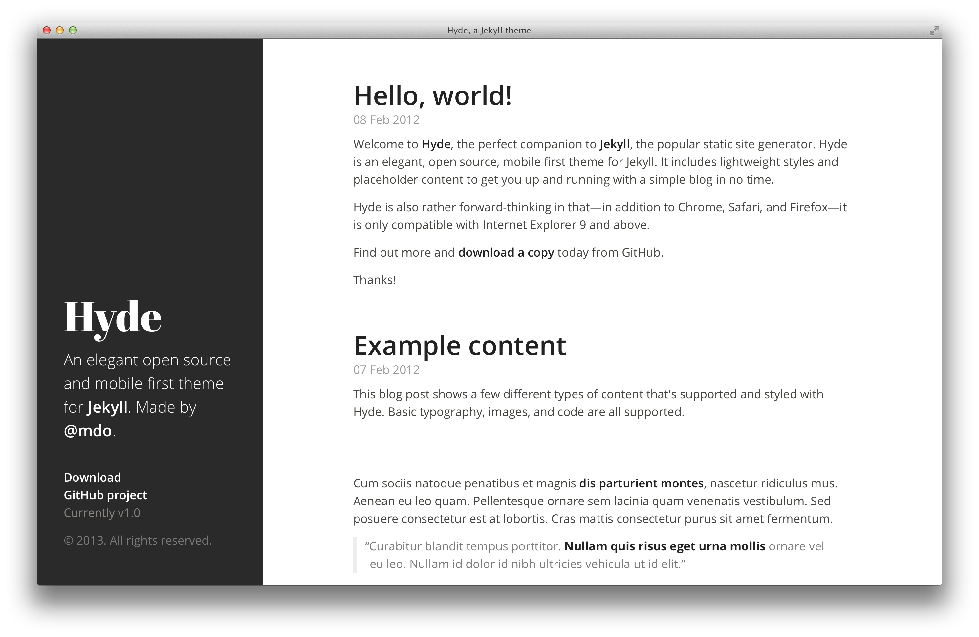Image resolution: width=979 pixels, height=637 pixels.
Task: Click the 'Hyde, a Jekyll theme' window title
Action: [489, 31]
